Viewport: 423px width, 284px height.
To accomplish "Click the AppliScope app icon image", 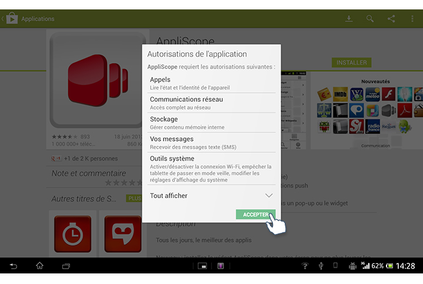I will point(96,79).
